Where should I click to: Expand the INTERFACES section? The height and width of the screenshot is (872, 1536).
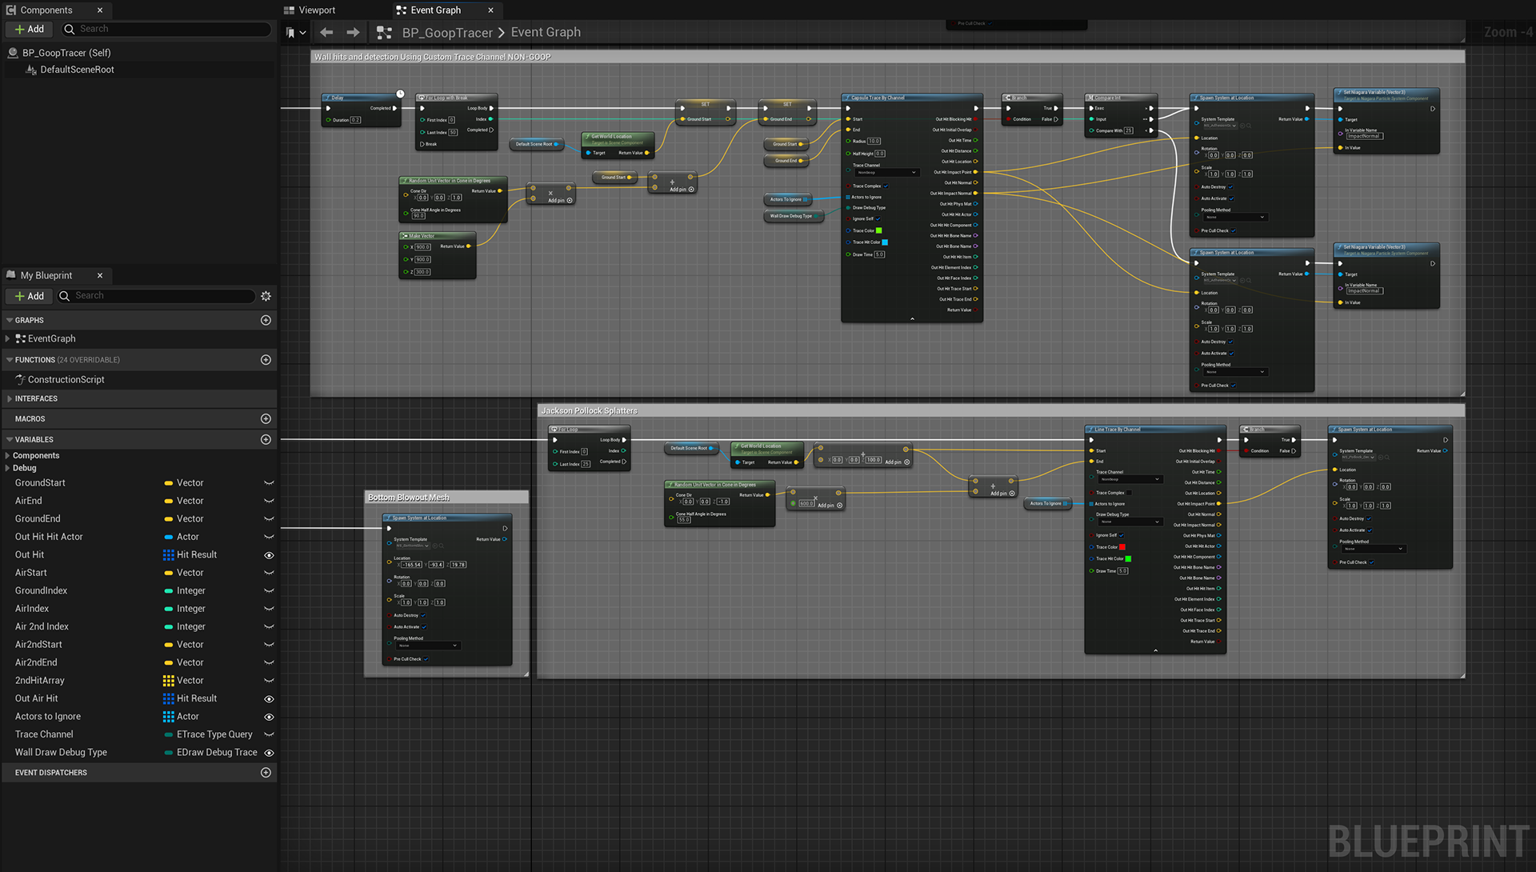tap(10, 398)
